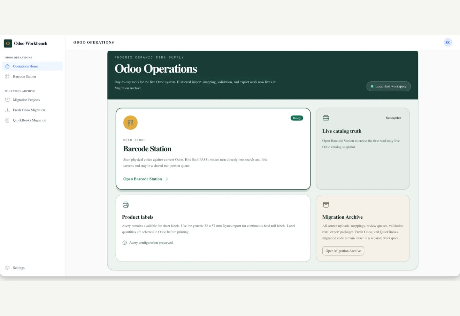
Task: Click the Local-first workspace pill
Action: [x=388, y=87]
